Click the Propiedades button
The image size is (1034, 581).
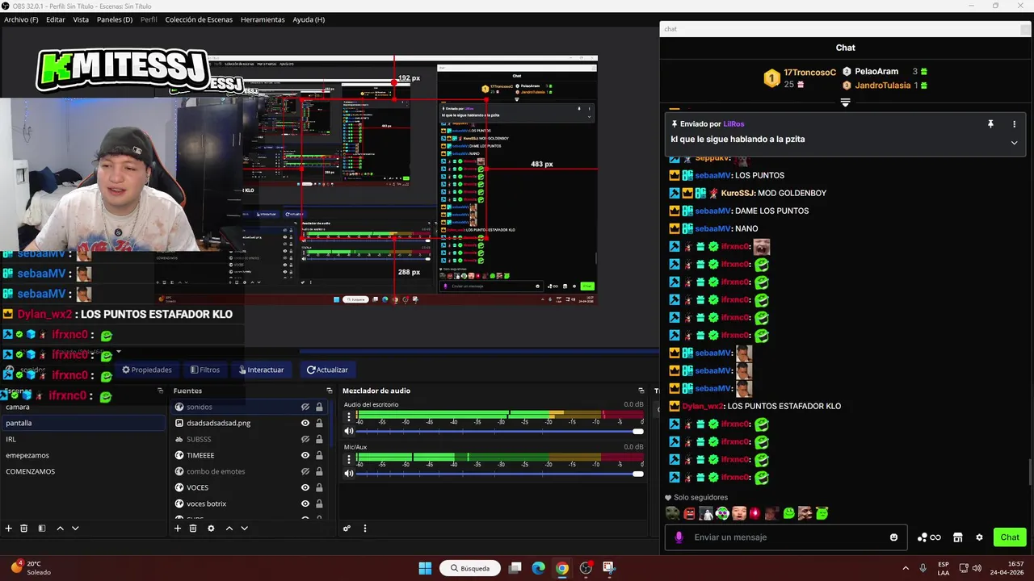click(x=147, y=370)
